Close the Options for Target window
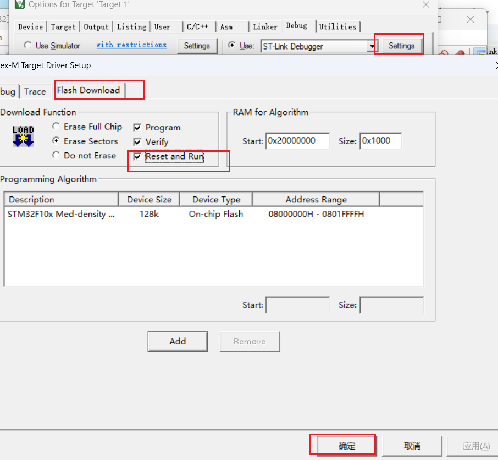The image size is (498, 460). (426, 4)
